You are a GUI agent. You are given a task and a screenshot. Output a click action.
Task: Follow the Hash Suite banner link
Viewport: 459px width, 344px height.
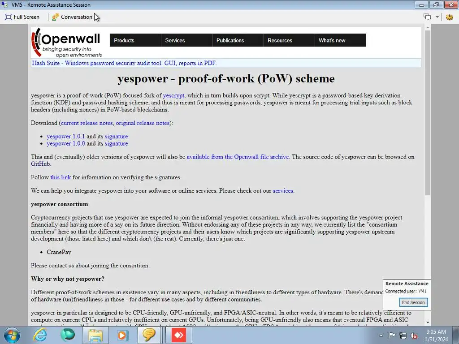click(x=124, y=63)
